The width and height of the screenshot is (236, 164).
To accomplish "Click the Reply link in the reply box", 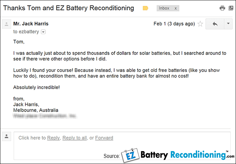I will click(53, 138).
